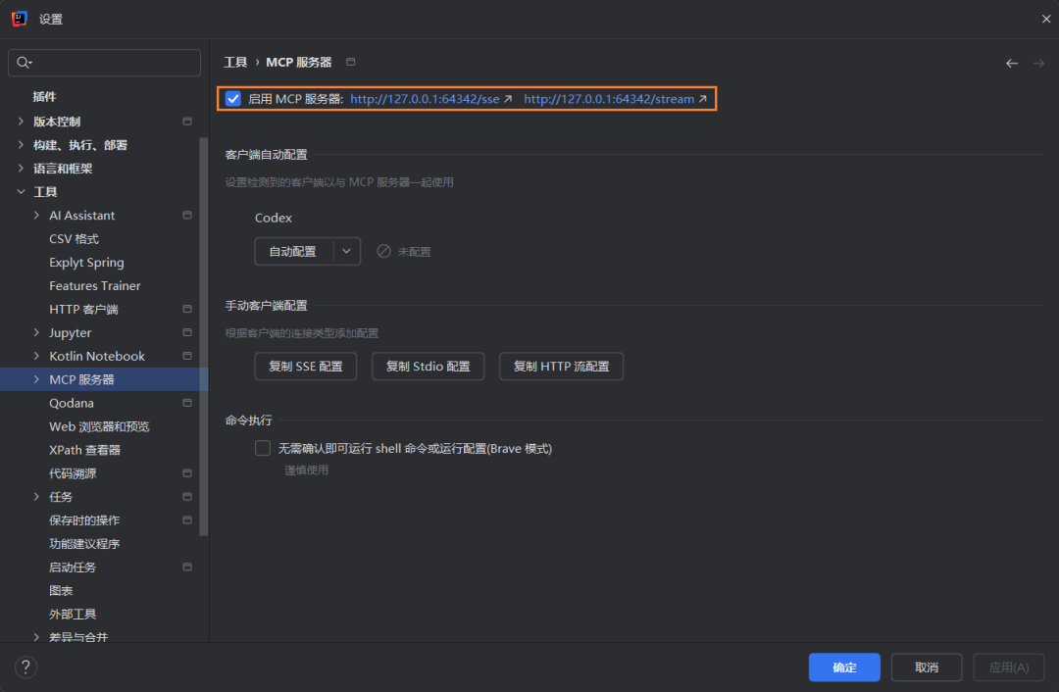Screen dimensions: 1059x692
Task: Click the search magnifier icon in settings search
Action: pyautogui.click(x=24, y=63)
